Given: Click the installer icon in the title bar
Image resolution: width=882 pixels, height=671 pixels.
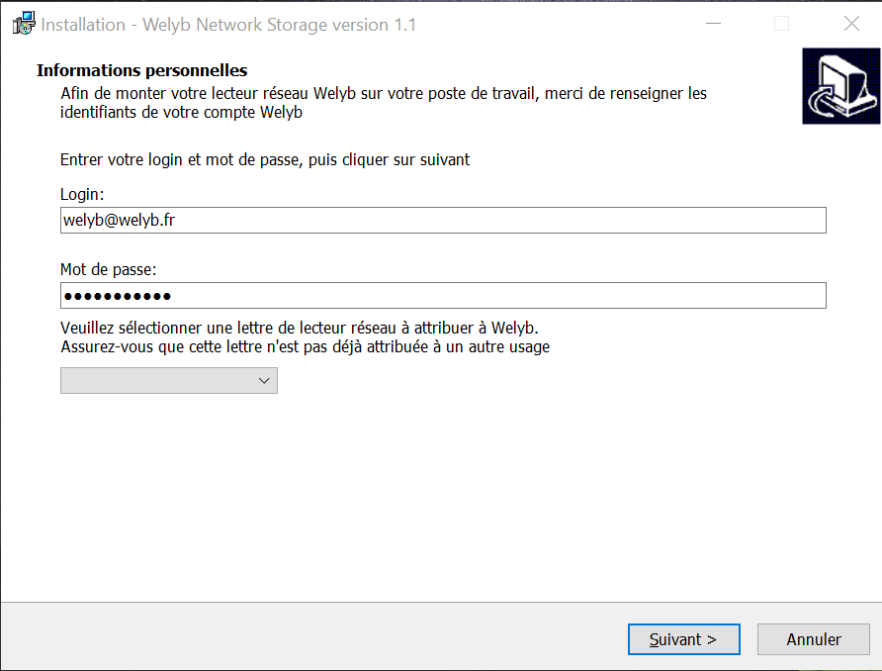Looking at the screenshot, I should (24, 24).
